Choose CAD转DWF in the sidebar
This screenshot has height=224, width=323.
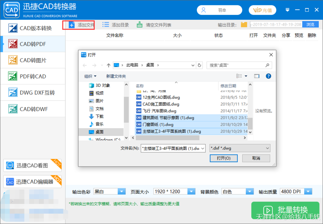point(33,109)
